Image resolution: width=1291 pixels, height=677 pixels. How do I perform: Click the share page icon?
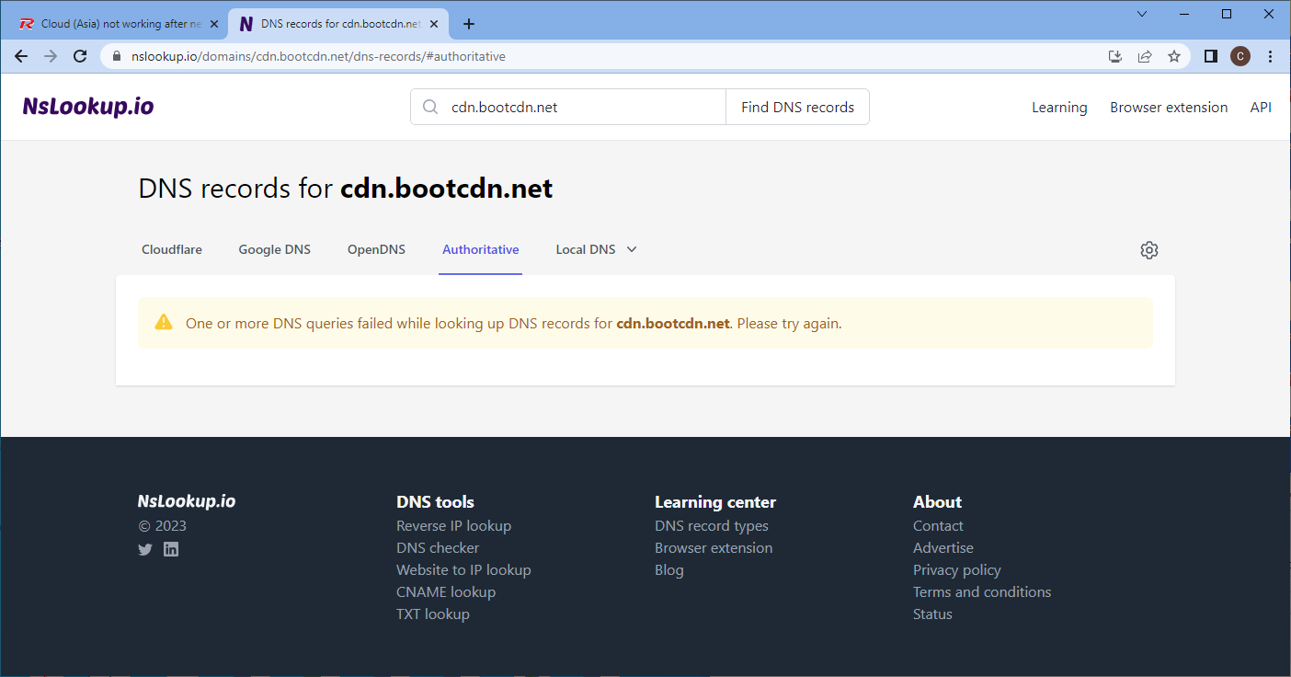coord(1145,56)
